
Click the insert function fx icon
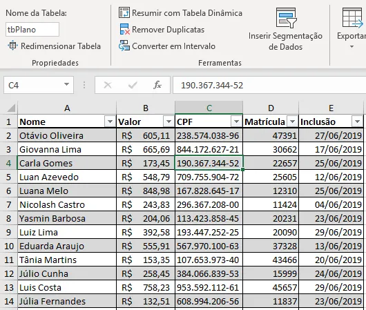[157, 85]
